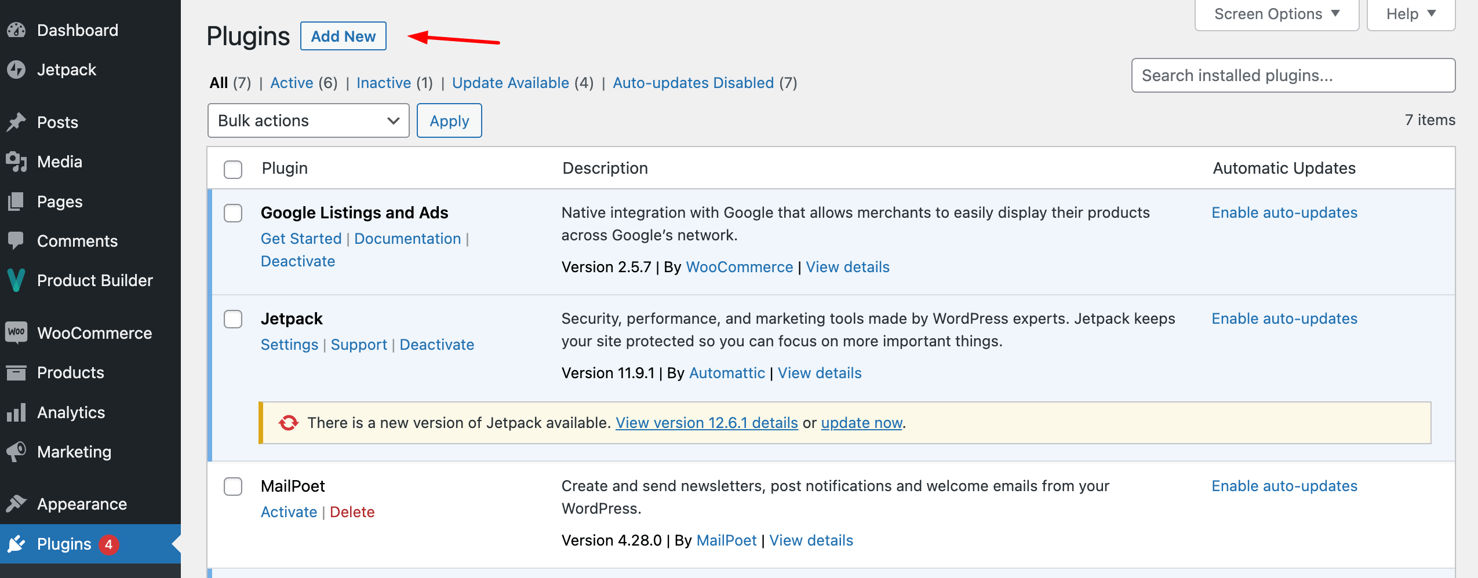
Task: Open WooCommerce in the sidebar menu
Action: click(94, 333)
